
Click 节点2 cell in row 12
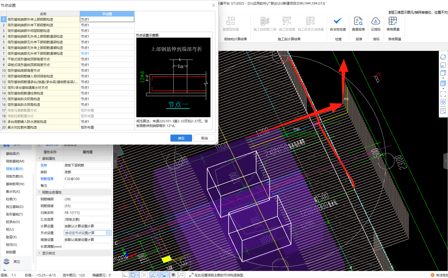[107, 82]
